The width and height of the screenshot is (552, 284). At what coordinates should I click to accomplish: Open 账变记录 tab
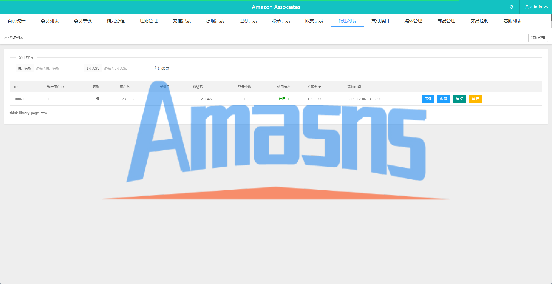click(314, 21)
